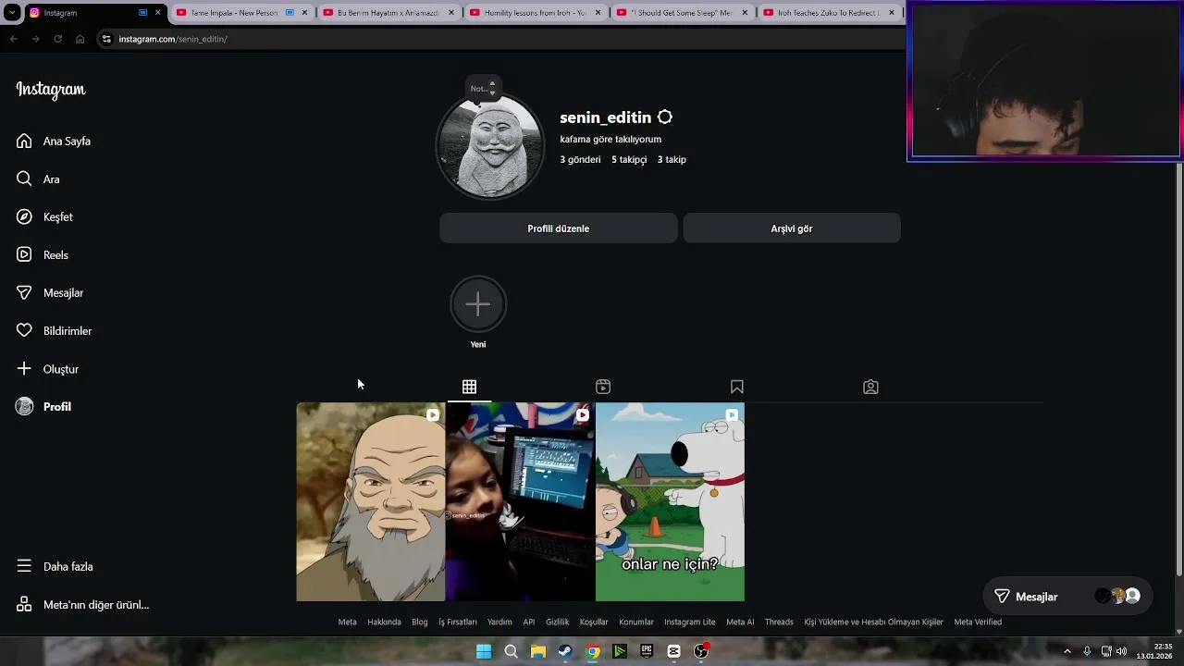Open CapCut from the taskbar
The width and height of the screenshot is (1184, 666).
click(x=673, y=651)
